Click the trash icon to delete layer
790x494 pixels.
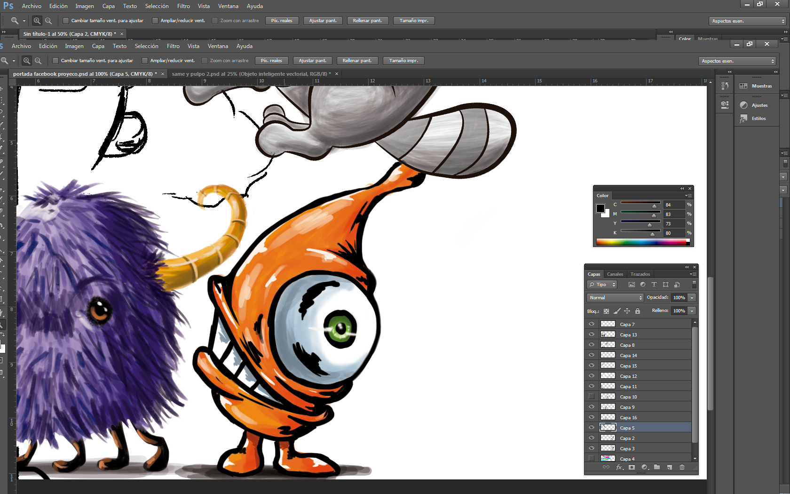tap(682, 467)
